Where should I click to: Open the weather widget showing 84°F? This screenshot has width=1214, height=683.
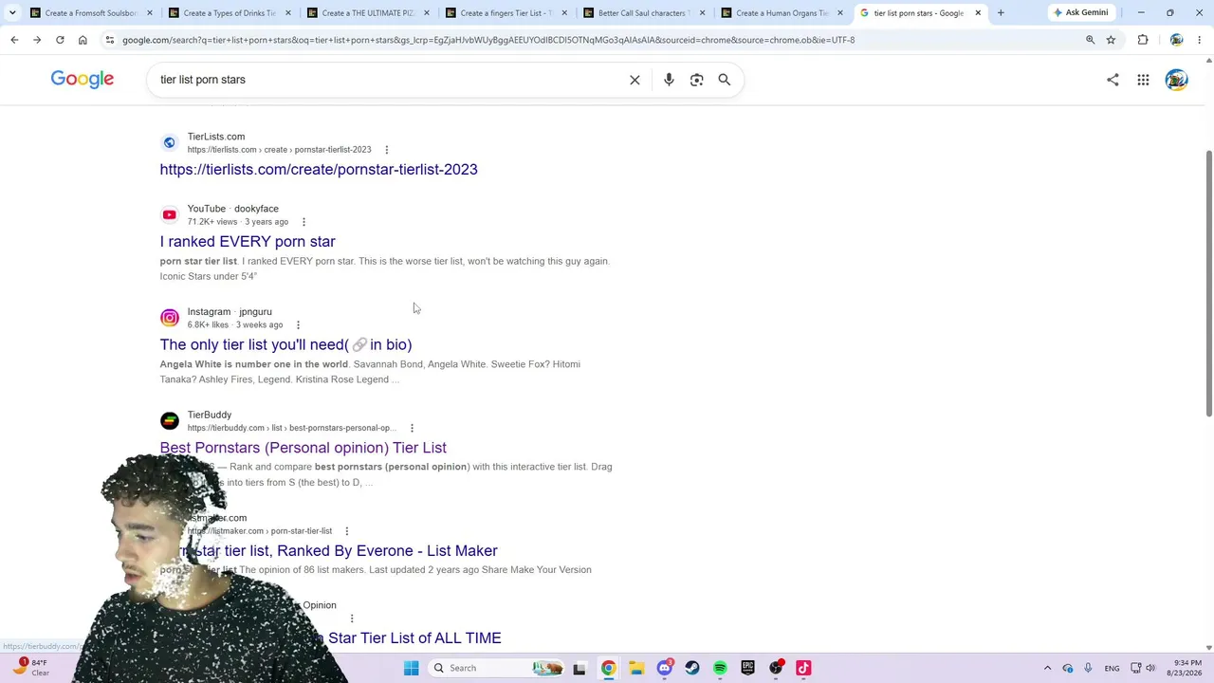click(28, 668)
